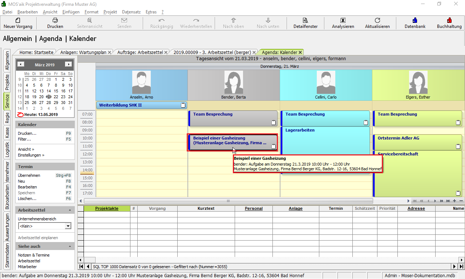Click the Neuer Vorgang toolbar icon
The height and width of the screenshot is (279, 465).
(x=18, y=21)
